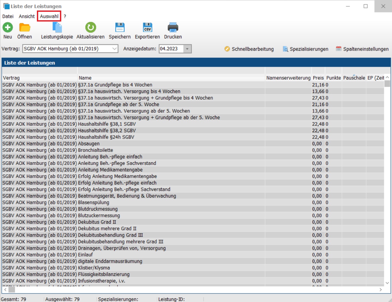The width and height of the screenshot is (392, 302).
Task: Select the Blutdruckmessung row
Action: pos(193,209)
